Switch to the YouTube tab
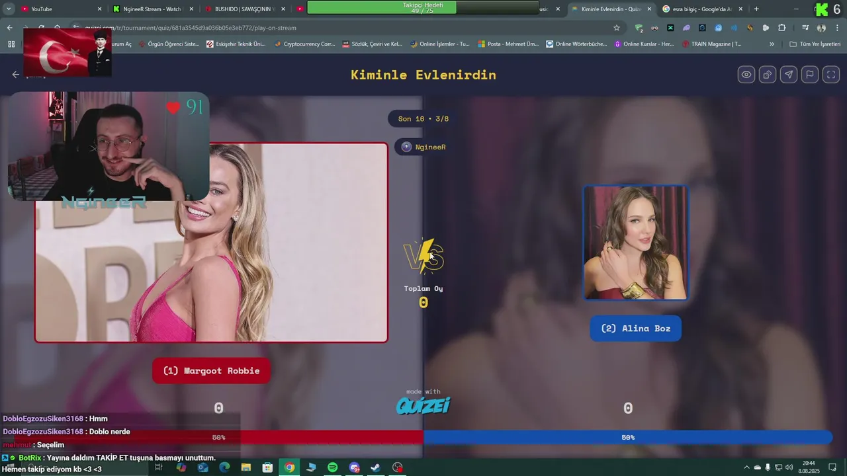The width and height of the screenshot is (847, 476). coord(60,9)
